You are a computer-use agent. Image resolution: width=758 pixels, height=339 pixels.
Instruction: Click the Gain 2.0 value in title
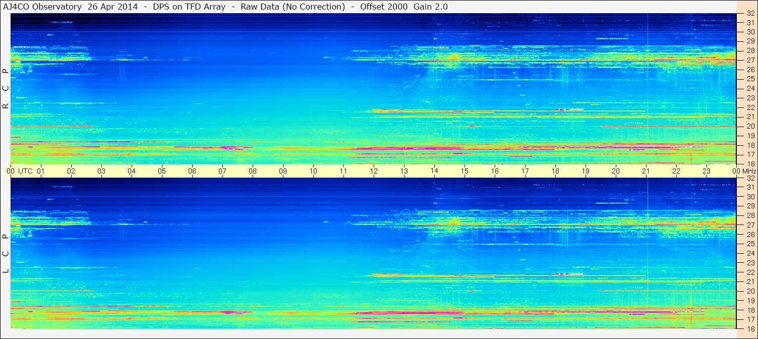click(431, 7)
